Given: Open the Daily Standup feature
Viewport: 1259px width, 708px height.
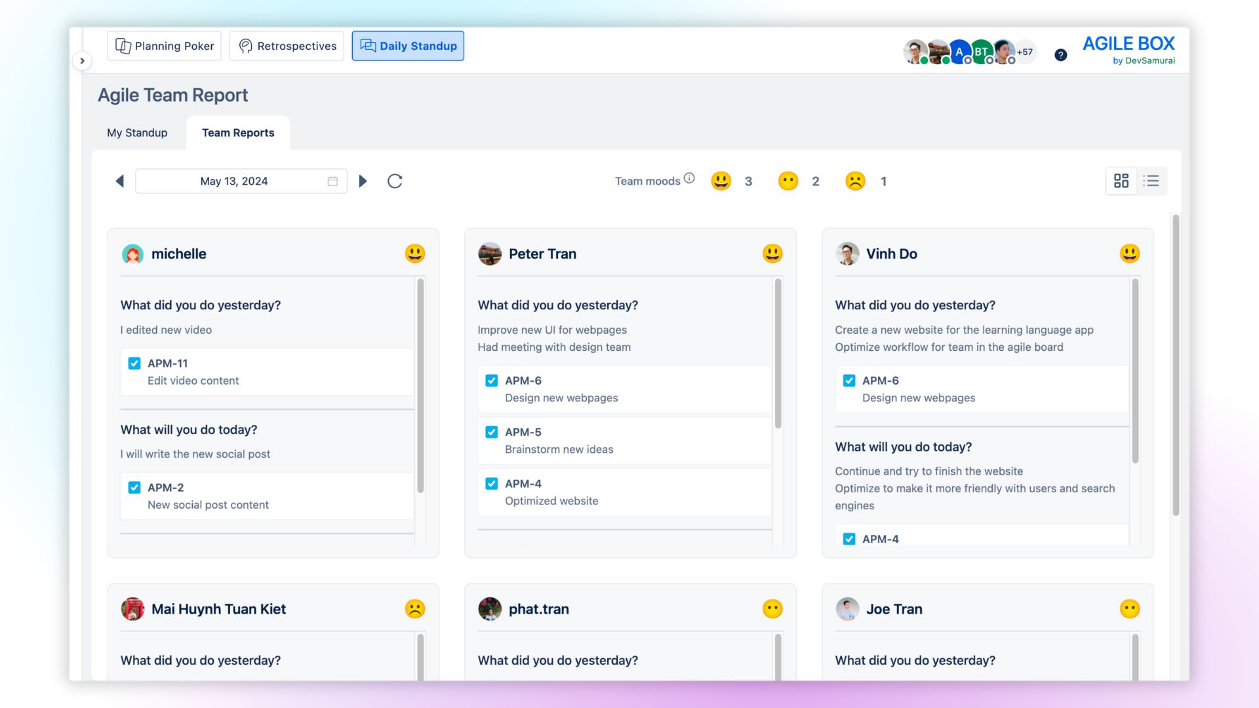Looking at the screenshot, I should tap(408, 46).
